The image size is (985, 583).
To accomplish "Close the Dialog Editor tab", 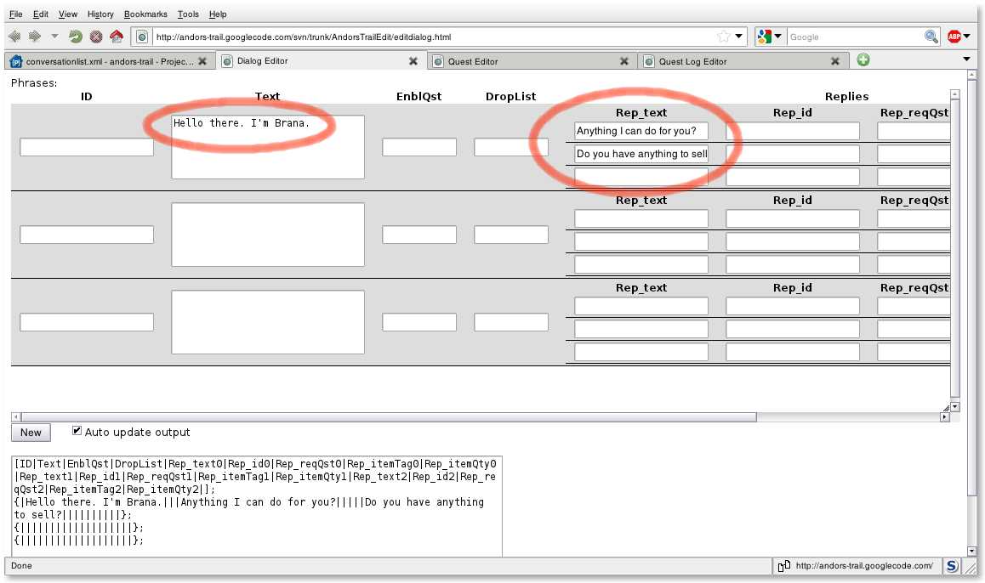I will click(413, 61).
